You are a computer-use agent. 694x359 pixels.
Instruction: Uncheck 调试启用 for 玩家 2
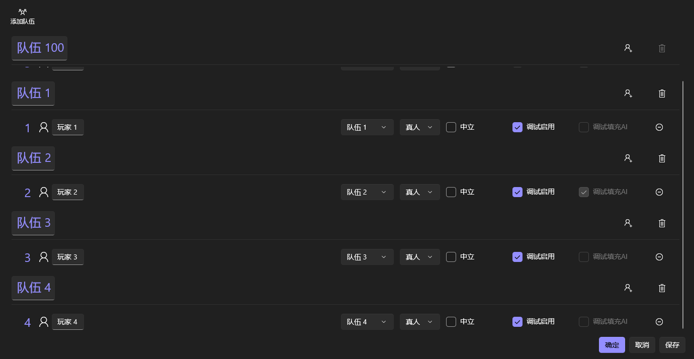(x=517, y=192)
